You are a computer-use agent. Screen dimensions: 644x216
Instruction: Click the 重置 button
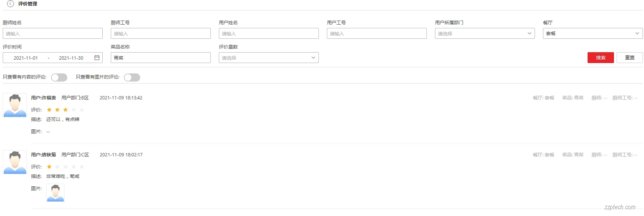(629, 58)
